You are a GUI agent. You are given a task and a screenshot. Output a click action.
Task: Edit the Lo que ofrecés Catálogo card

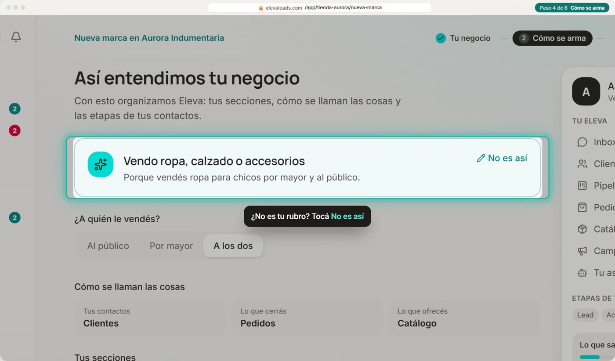click(x=465, y=318)
